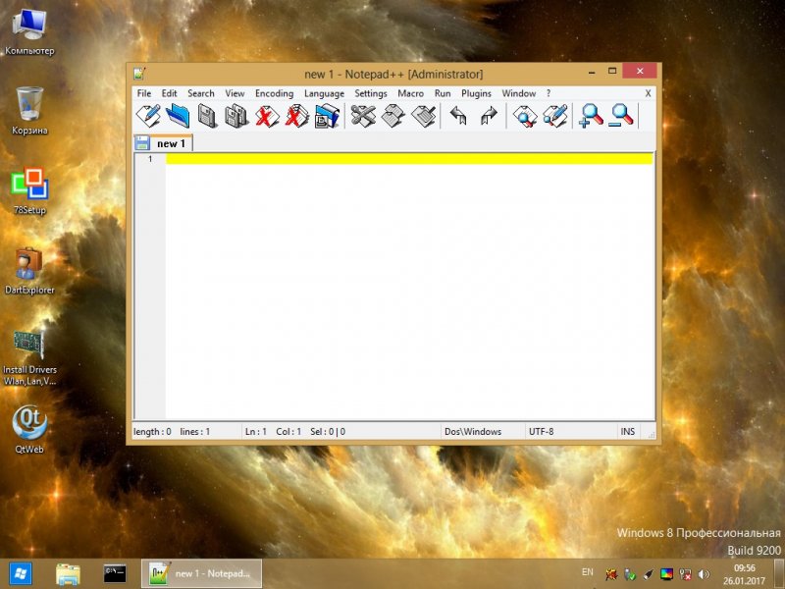The width and height of the screenshot is (785, 589).
Task: Activate the Notepad++ taskbar button
Action: [x=201, y=573]
